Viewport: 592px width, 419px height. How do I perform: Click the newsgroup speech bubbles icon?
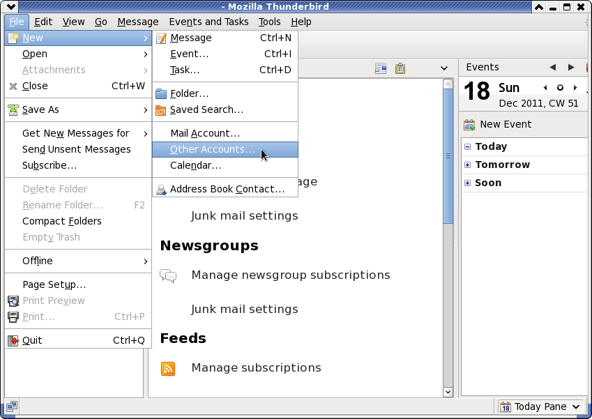point(168,275)
